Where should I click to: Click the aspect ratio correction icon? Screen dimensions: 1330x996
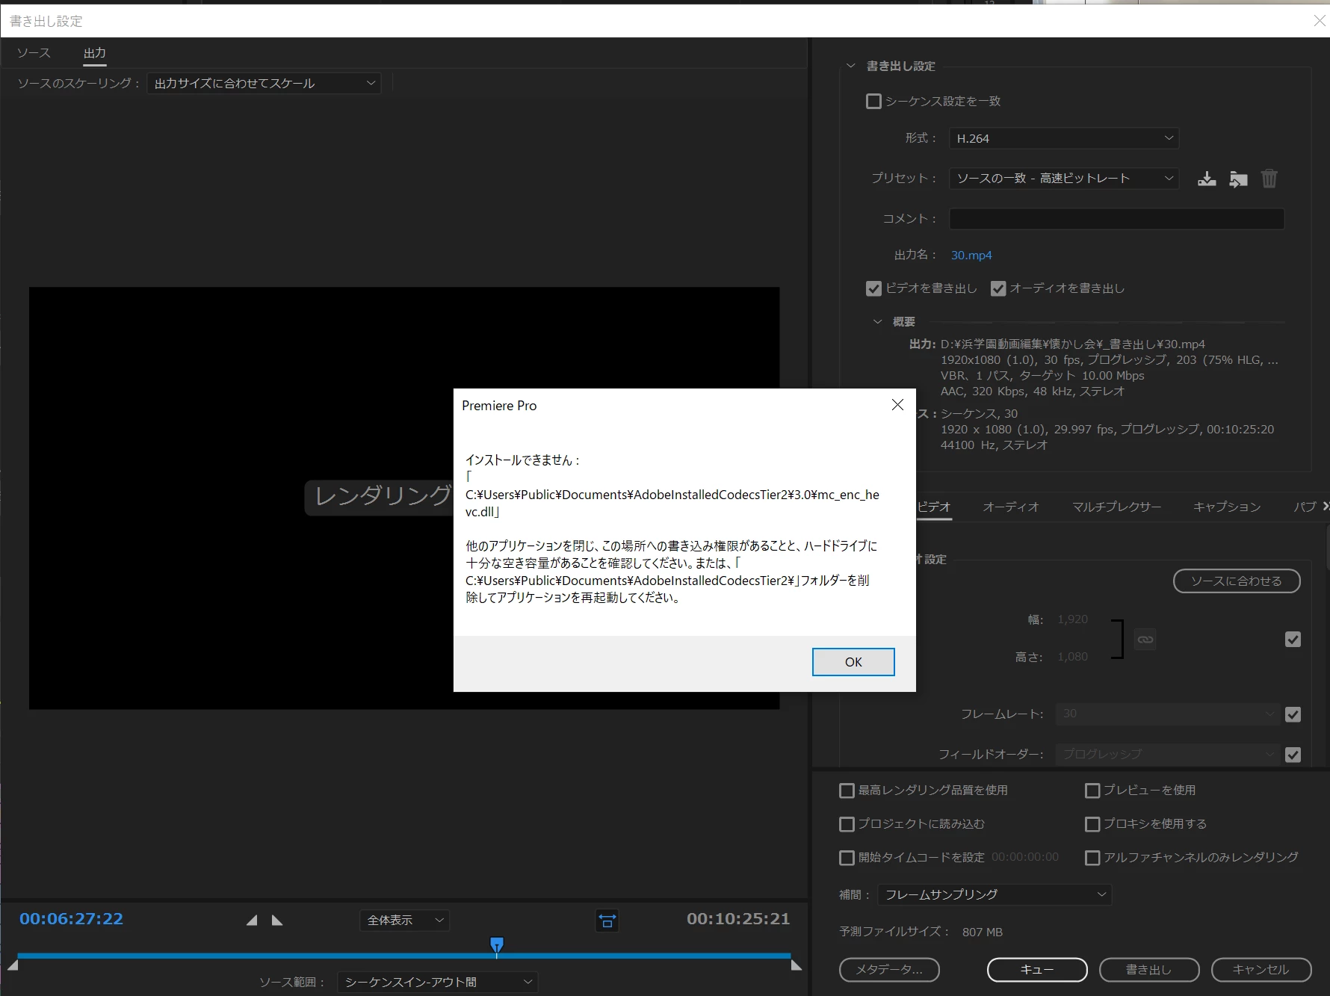coord(607,921)
